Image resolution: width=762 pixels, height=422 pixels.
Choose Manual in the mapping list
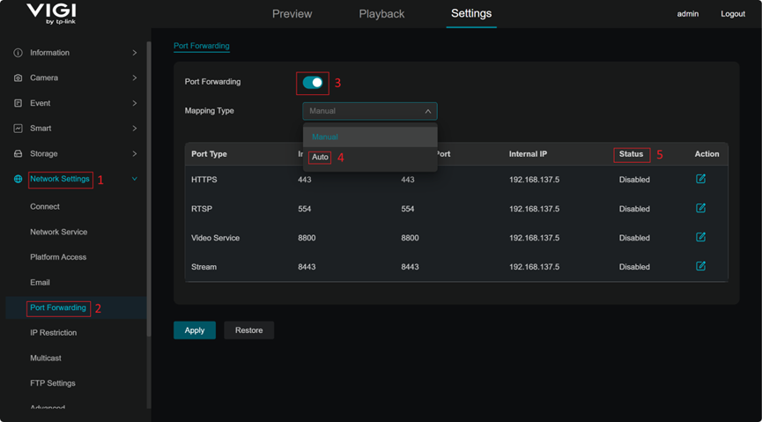pos(370,137)
